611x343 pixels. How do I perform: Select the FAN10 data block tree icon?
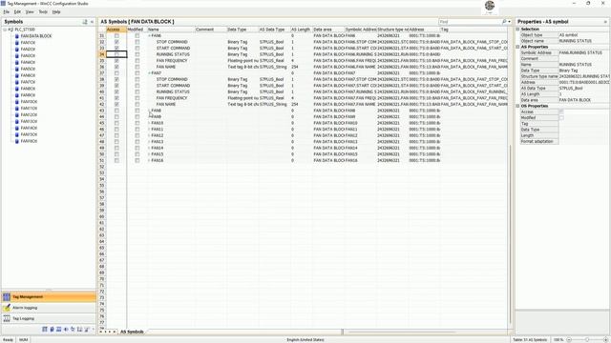[x=17, y=102]
